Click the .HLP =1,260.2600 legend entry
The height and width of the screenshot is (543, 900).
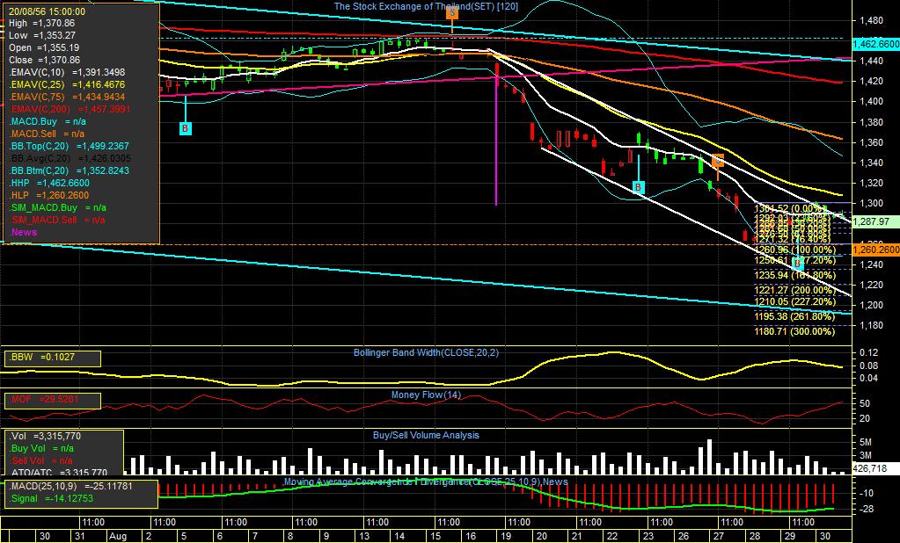click(x=48, y=195)
